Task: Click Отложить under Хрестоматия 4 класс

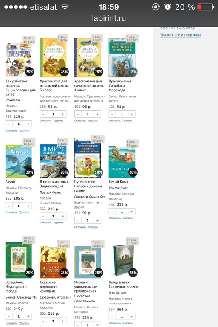Action: tap(80, 121)
